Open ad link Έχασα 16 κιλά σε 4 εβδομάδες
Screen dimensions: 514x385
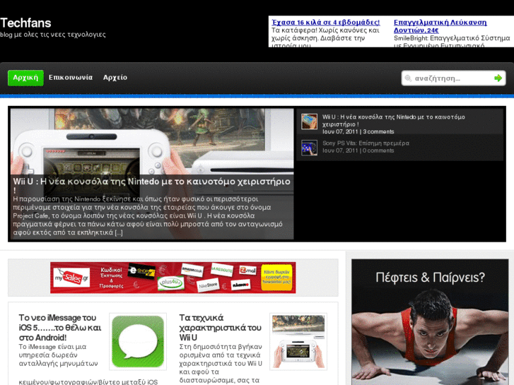(x=326, y=23)
